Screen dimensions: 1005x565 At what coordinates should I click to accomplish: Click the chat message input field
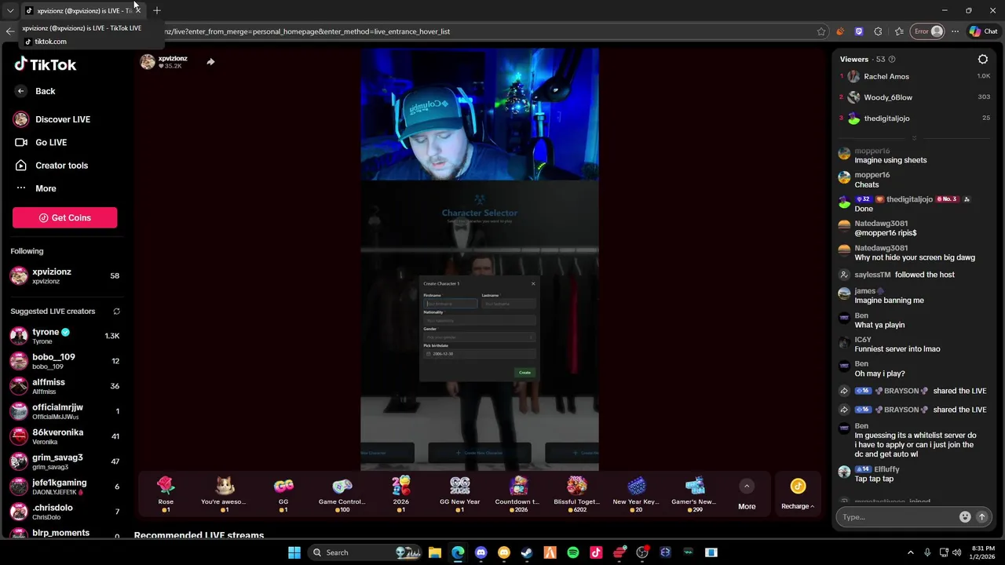coord(896,517)
